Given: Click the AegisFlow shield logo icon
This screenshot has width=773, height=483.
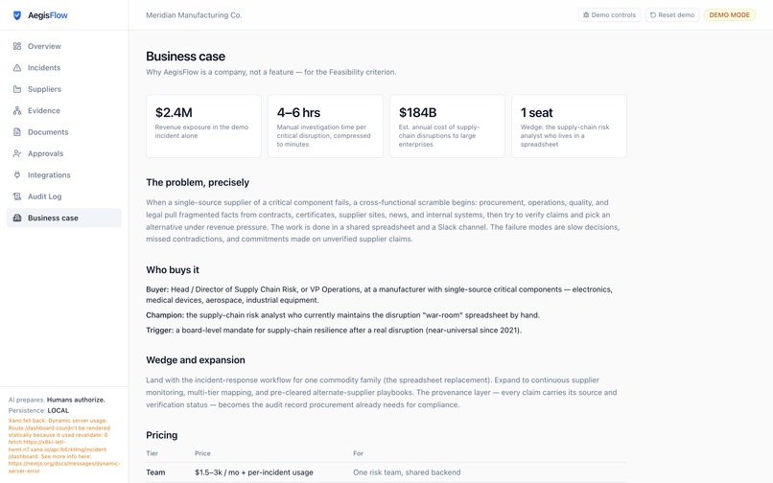Looking at the screenshot, I should click(x=17, y=15).
